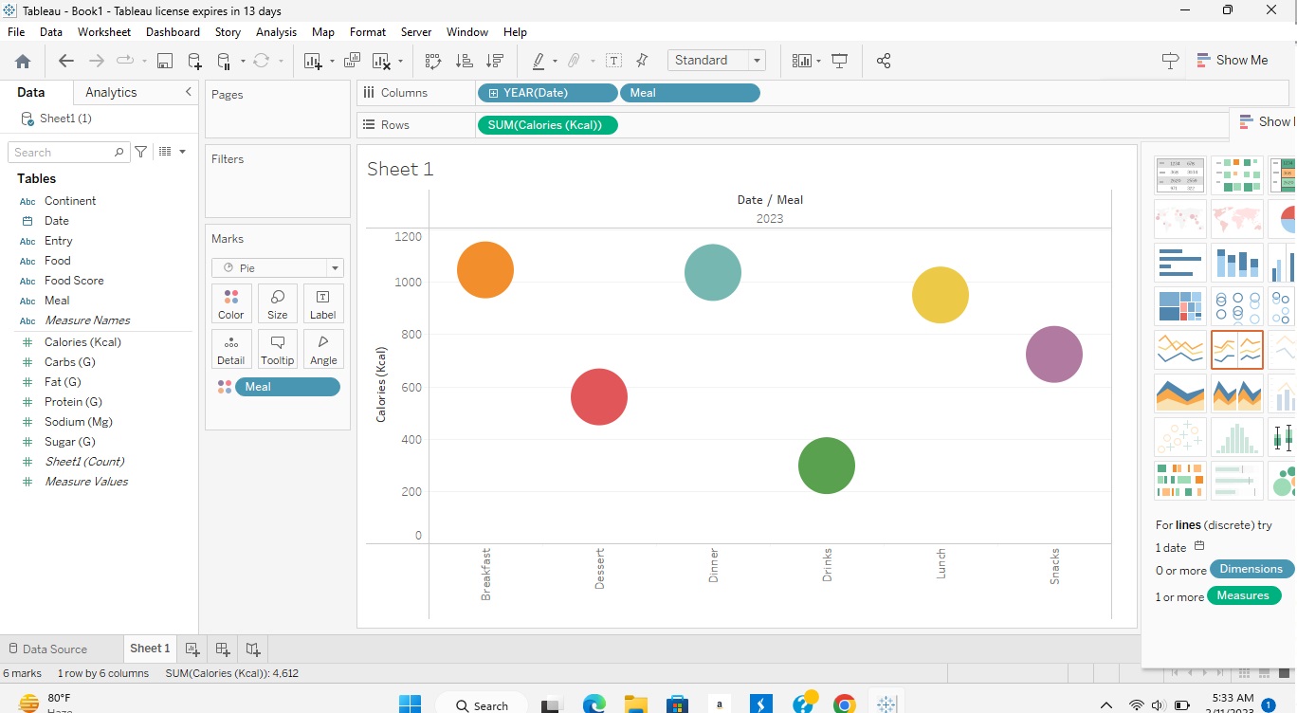Click the SUM(Calories (Kcal)) pill on Rows

[x=548, y=125]
